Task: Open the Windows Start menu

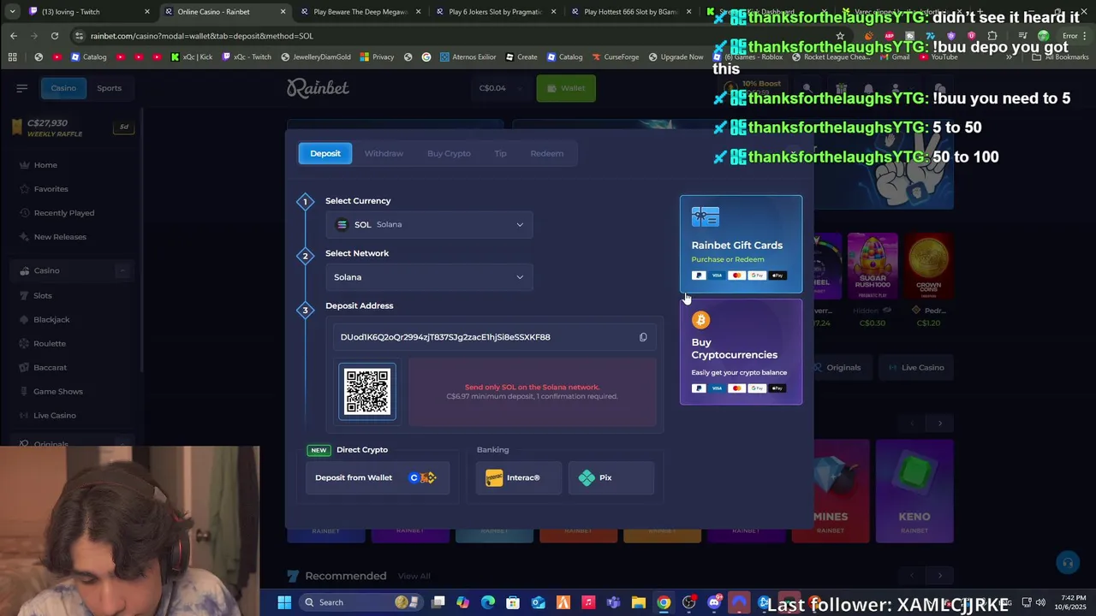Action: [284, 602]
